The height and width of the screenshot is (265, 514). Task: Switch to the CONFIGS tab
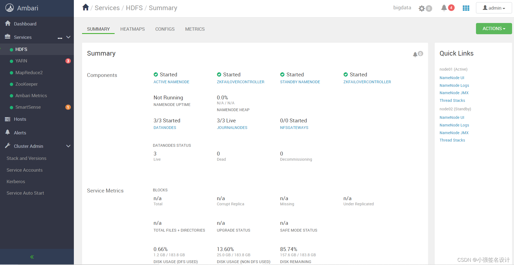pos(165,29)
